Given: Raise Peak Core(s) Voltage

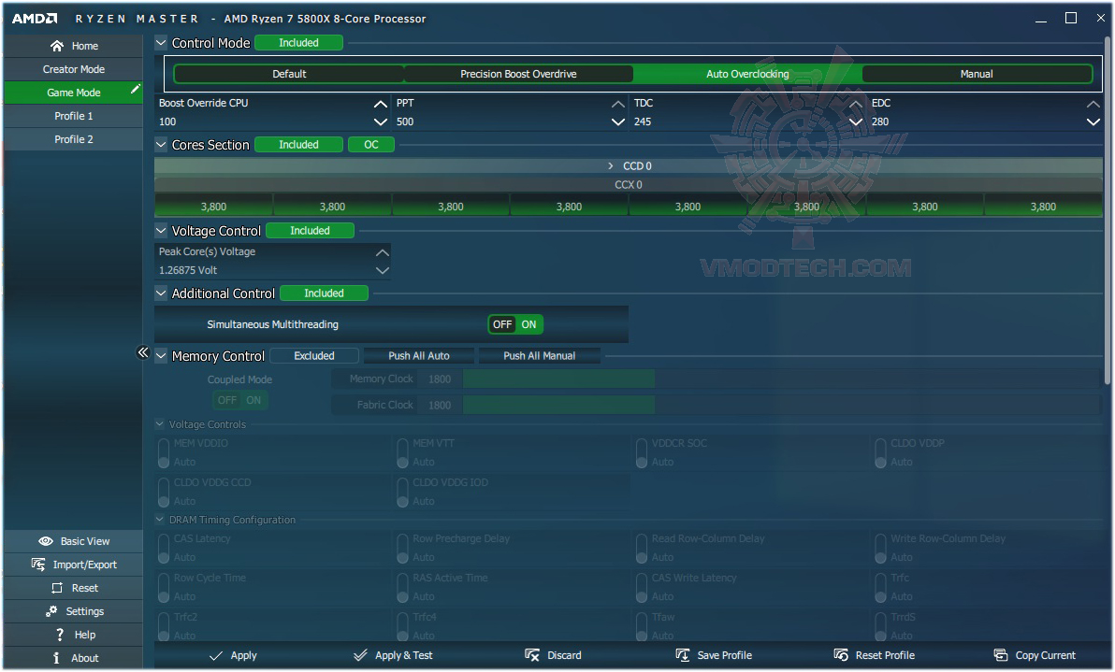Looking at the screenshot, I should pos(382,252).
